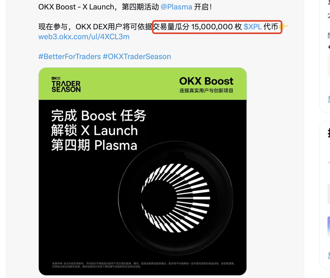The image size is (330, 278).
Task: Open the blue link in the lower sidebar card
Action: (329, 256)
